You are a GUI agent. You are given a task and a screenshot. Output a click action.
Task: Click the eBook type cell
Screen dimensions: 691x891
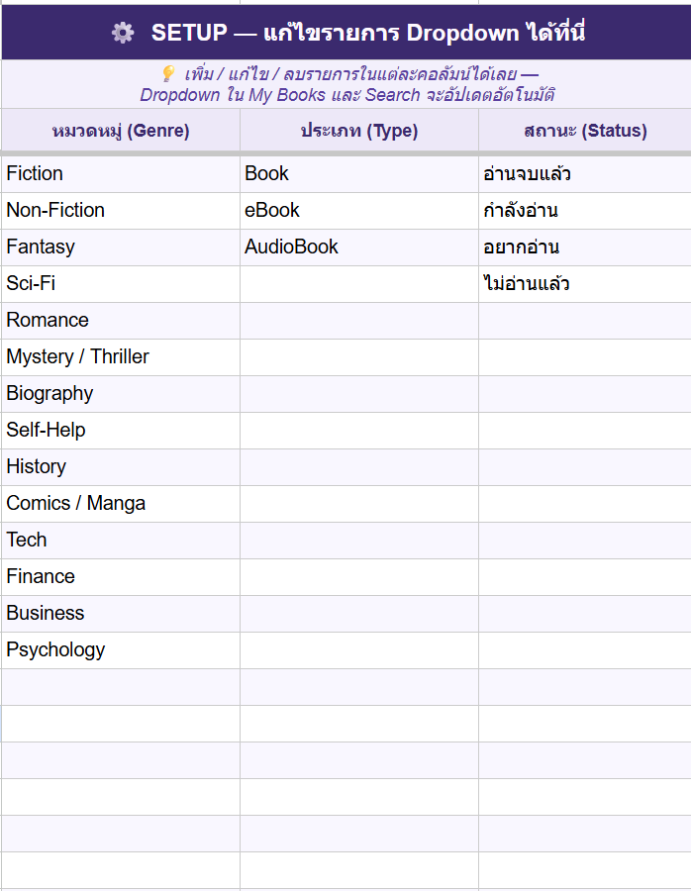point(359,211)
